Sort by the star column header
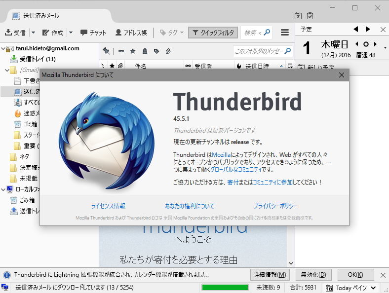389x293 pixels. point(112,66)
